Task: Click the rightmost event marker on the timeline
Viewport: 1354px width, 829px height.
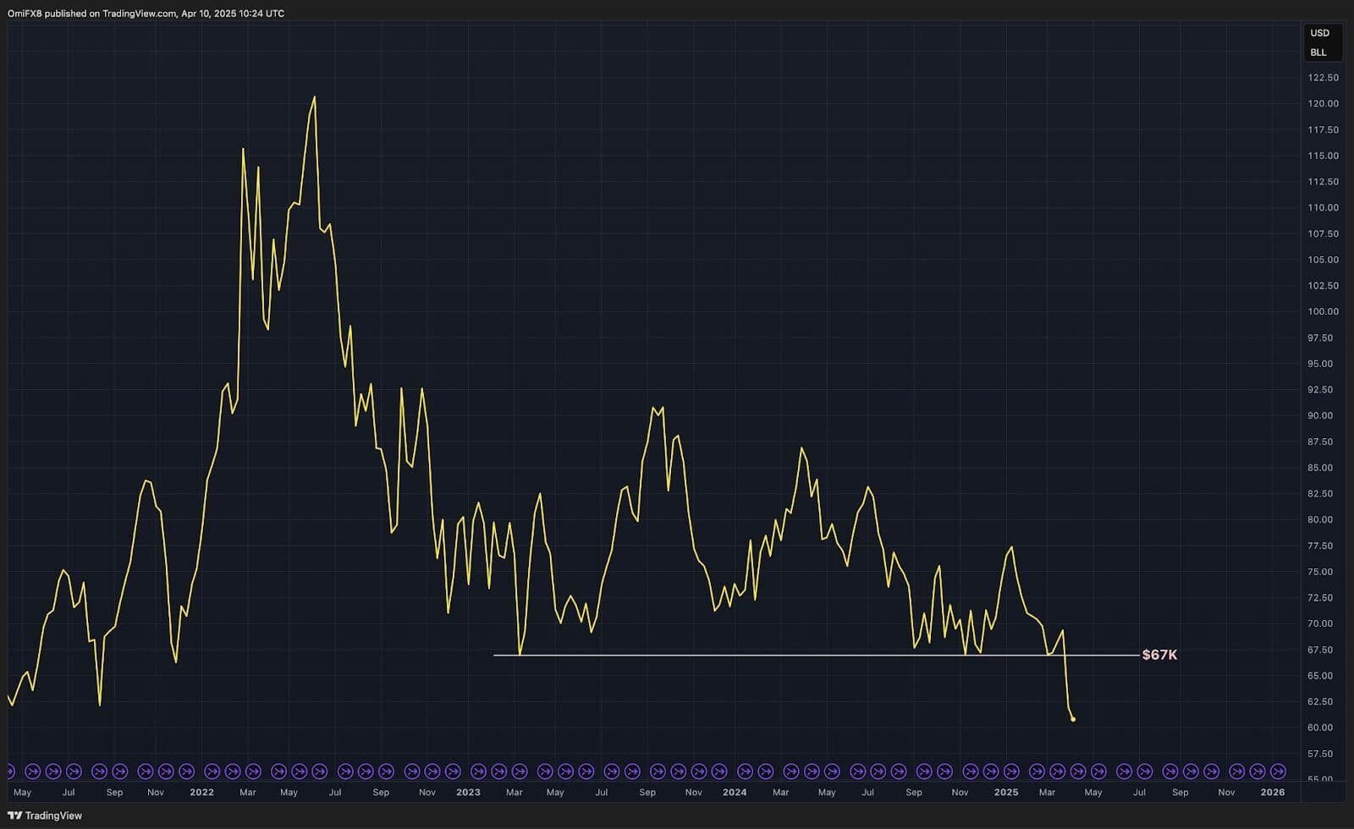Action: pyautogui.click(x=1278, y=771)
